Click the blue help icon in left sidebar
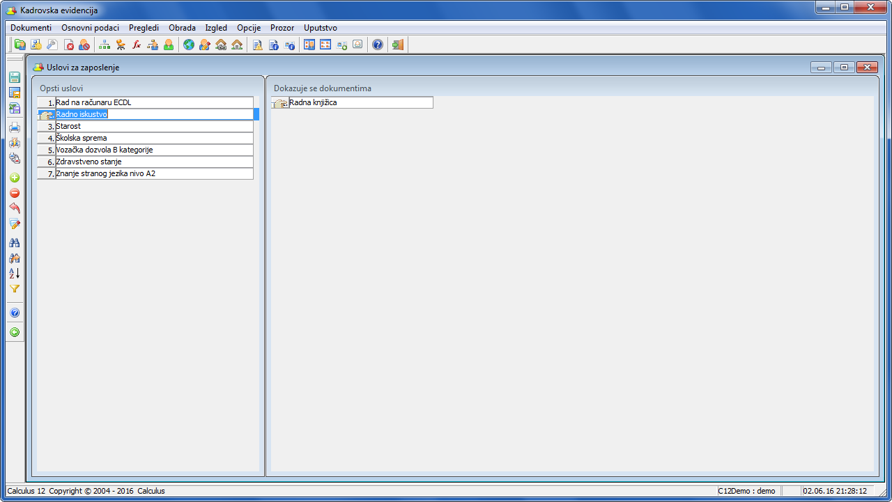Image resolution: width=892 pixels, height=502 pixels. 15,313
